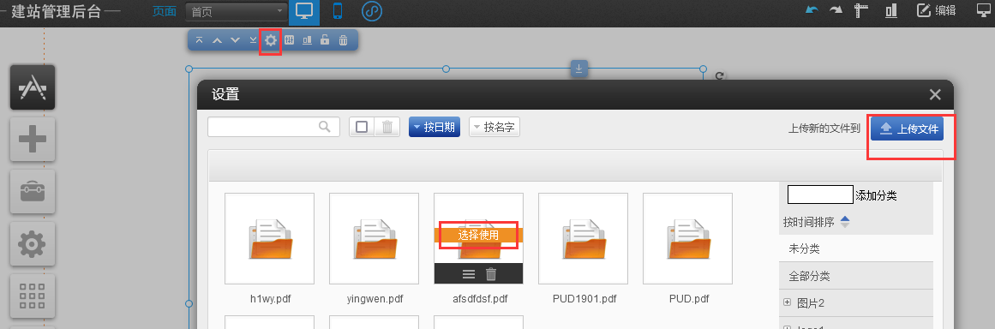Open the 首页 page dropdown
This screenshot has width=995, height=329.
pyautogui.click(x=237, y=11)
